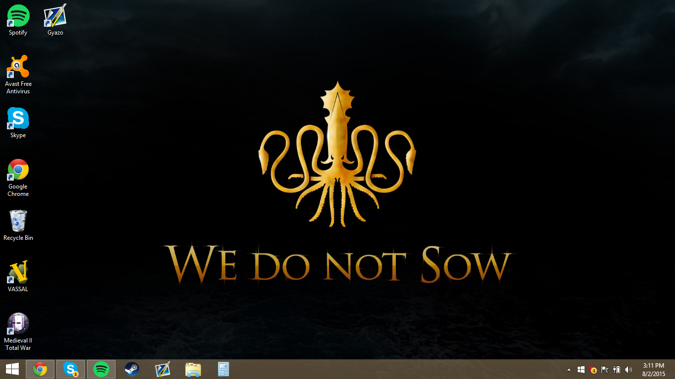Open File Explorer from the taskbar
Screen dimensions: 675x379
[193, 369]
